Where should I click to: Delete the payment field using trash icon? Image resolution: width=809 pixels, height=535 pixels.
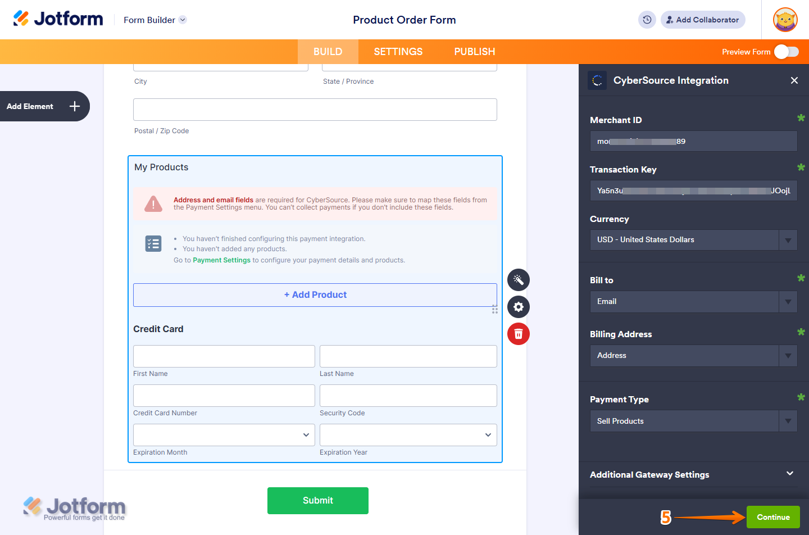pos(518,334)
